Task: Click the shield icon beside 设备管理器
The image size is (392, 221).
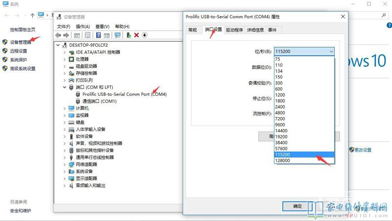Action: 5,42
